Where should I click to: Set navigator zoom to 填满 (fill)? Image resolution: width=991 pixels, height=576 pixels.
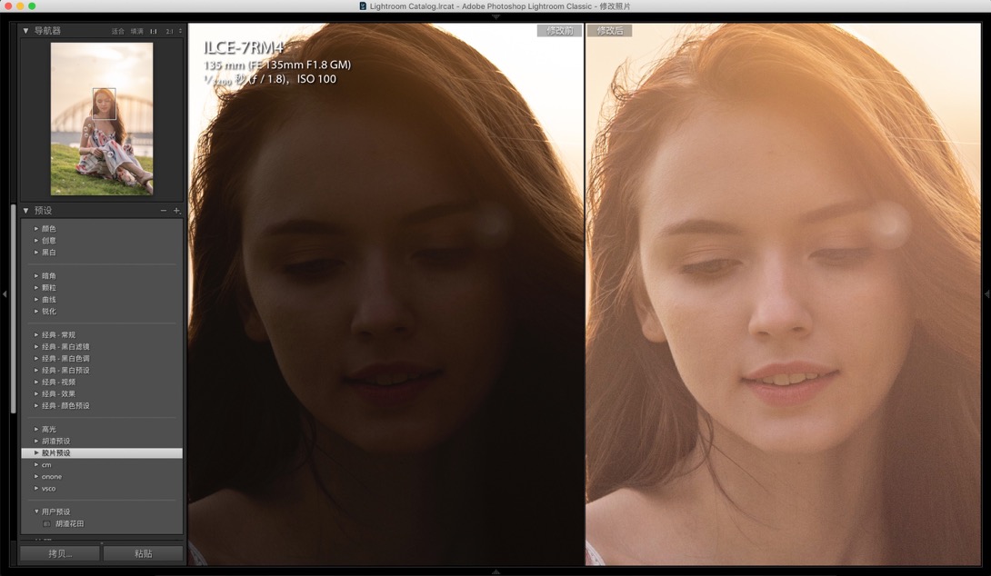click(x=136, y=31)
